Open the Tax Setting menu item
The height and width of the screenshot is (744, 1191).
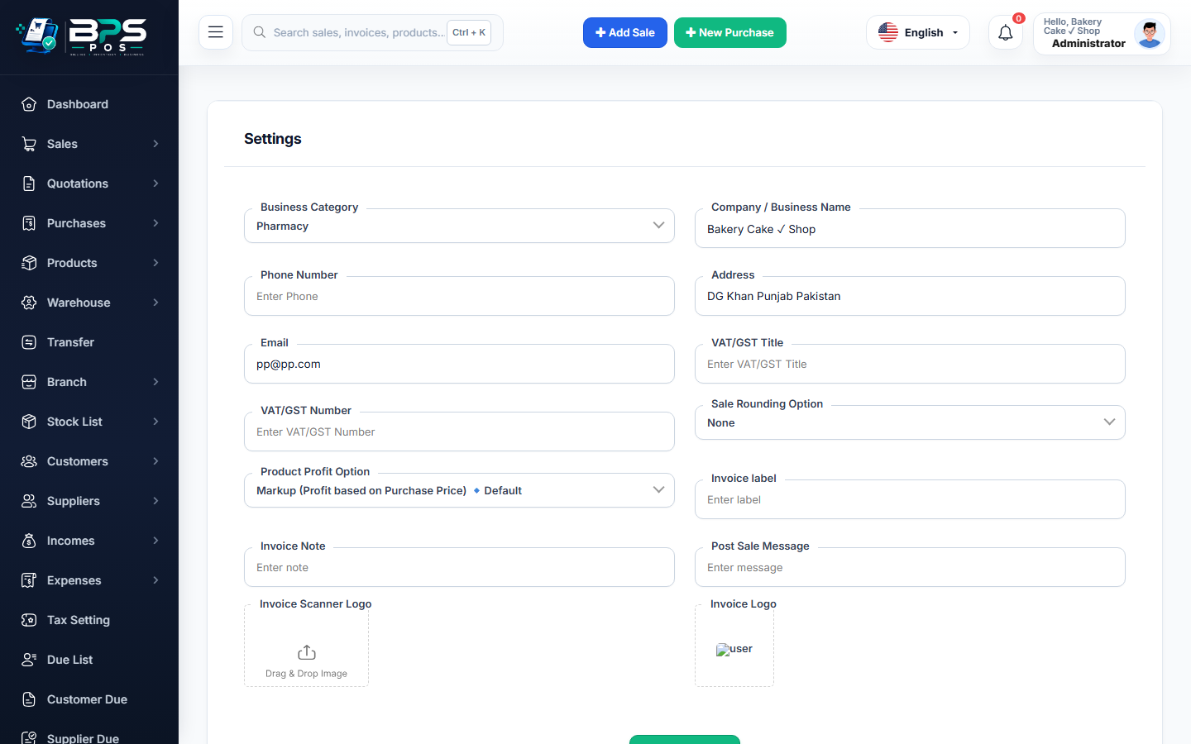(x=89, y=620)
